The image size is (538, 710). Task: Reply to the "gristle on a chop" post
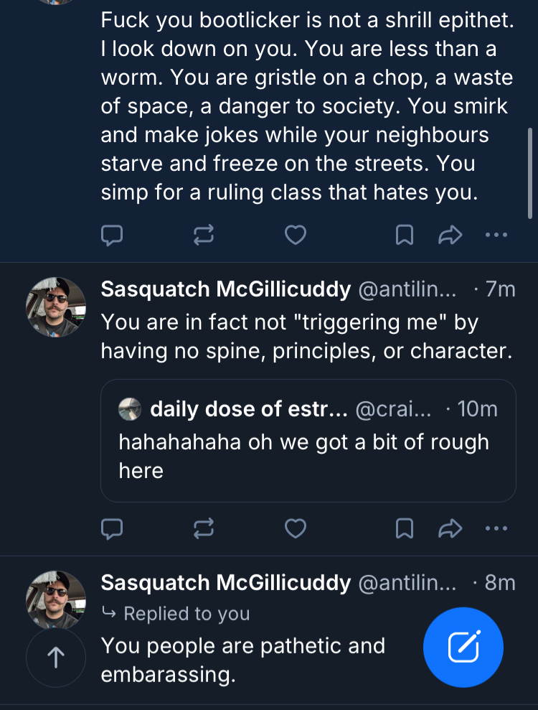[112, 235]
